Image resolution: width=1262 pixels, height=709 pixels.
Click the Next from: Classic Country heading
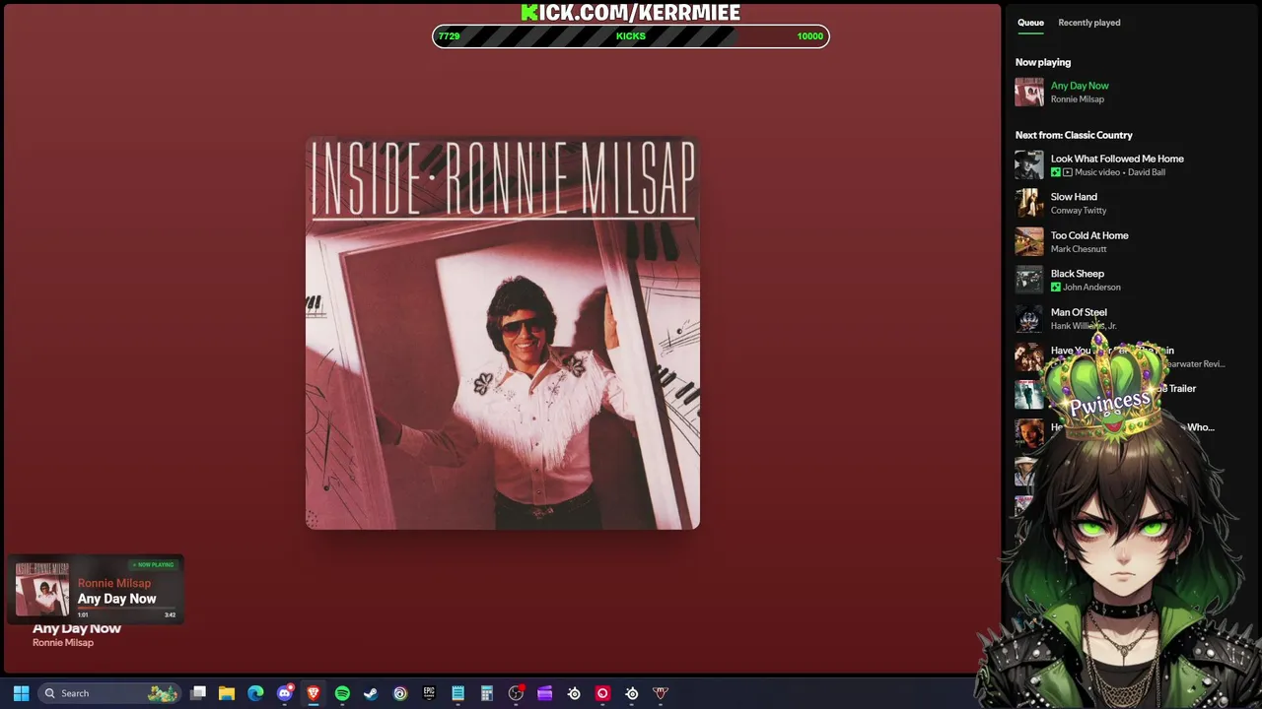tap(1074, 135)
